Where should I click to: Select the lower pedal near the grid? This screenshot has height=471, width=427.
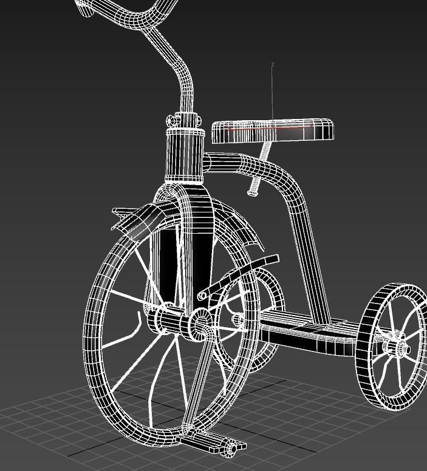pyautogui.click(x=212, y=444)
